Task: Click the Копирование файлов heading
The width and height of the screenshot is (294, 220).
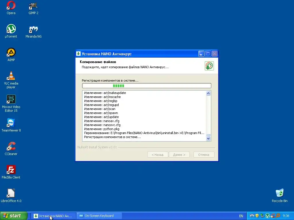Action: tap(98, 62)
